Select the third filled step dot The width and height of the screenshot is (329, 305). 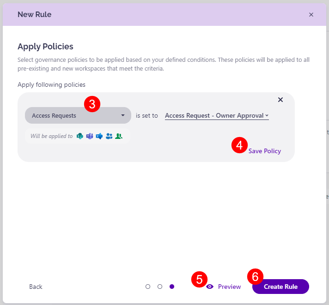[x=172, y=287]
